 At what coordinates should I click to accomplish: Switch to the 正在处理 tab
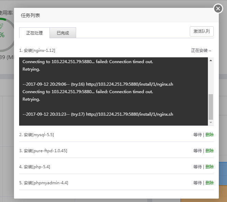pyautogui.click(x=34, y=33)
